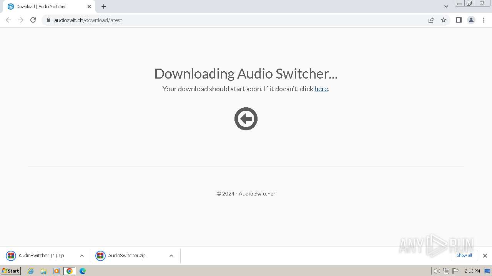
Task: Click the 'Downloading Audio Switcher...' heading
Action: click(246, 74)
